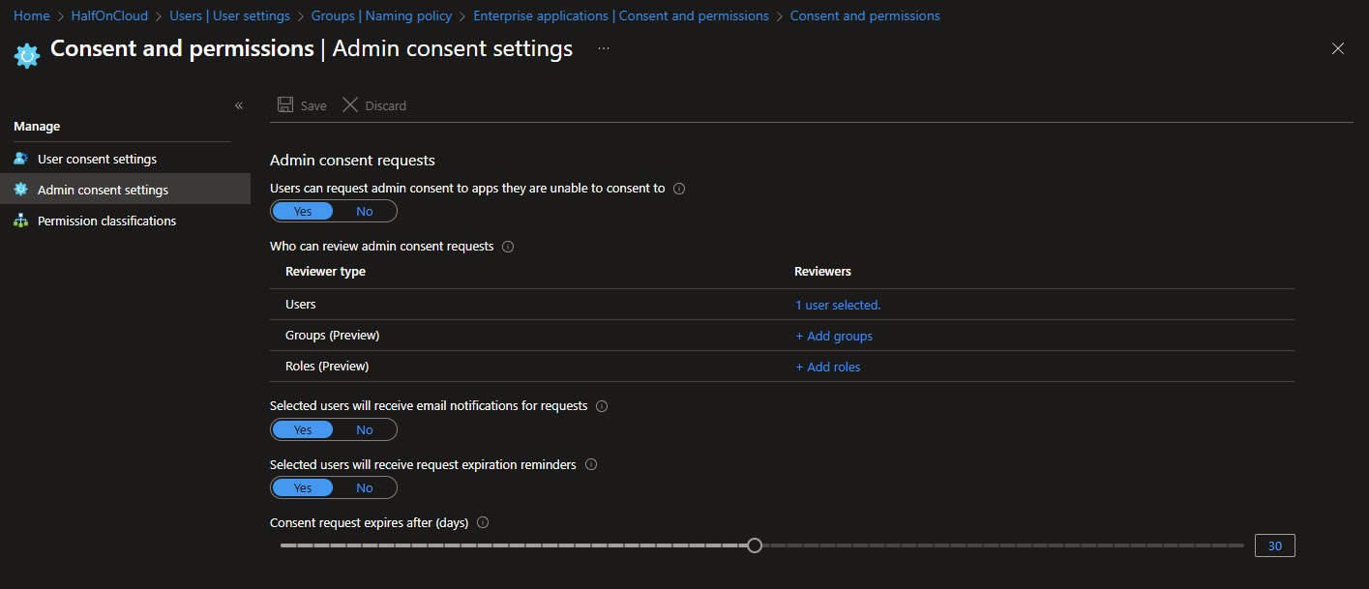Open the 1 user selected link
This screenshot has width=1369, height=589.
click(837, 305)
